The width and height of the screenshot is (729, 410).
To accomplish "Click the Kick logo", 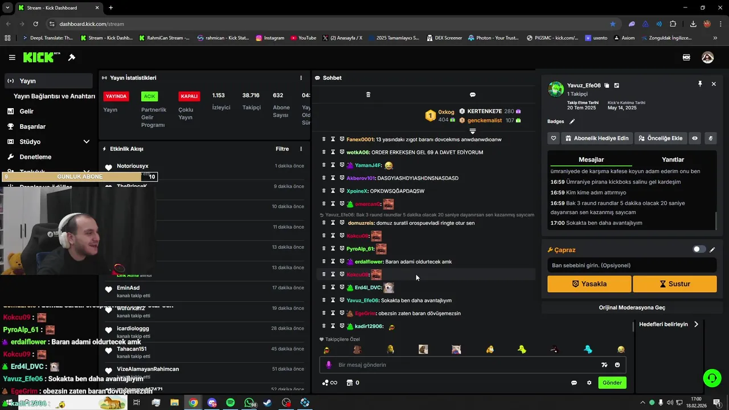I will pyautogui.click(x=41, y=57).
